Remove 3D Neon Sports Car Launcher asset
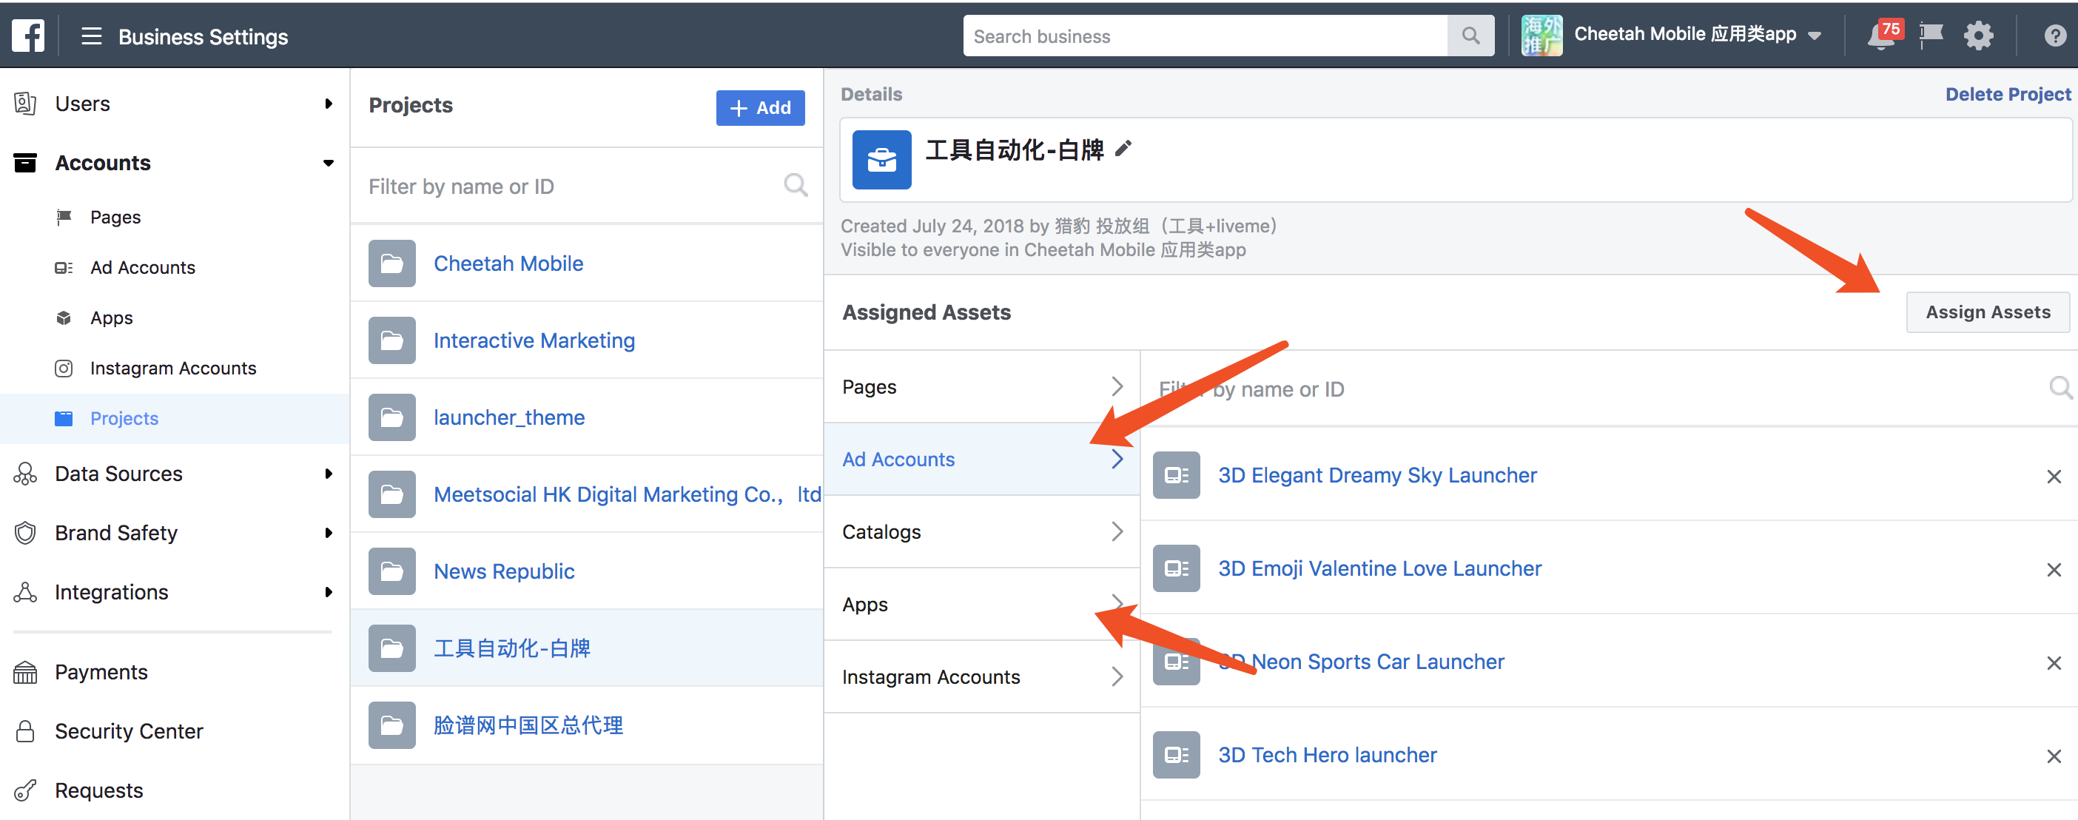The width and height of the screenshot is (2078, 820). click(x=2053, y=662)
